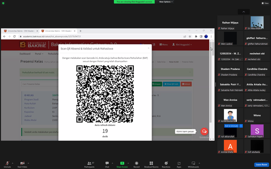
Task: Click the Record button in Zoom toolbar
Action: point(136,164)
